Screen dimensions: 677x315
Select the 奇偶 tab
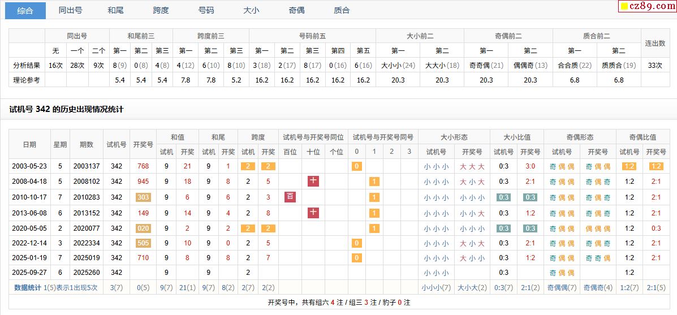296,10
